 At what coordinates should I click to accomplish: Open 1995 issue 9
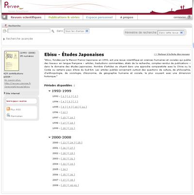[69, 107]
